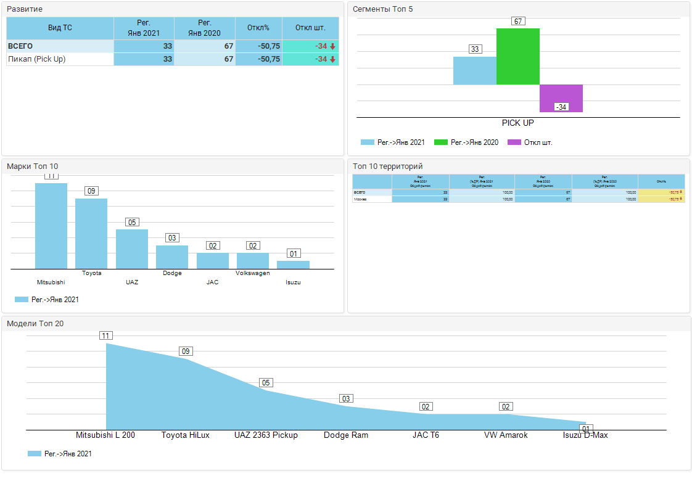Click the Toyota HiLux axis label

click(x=185, y=435)
